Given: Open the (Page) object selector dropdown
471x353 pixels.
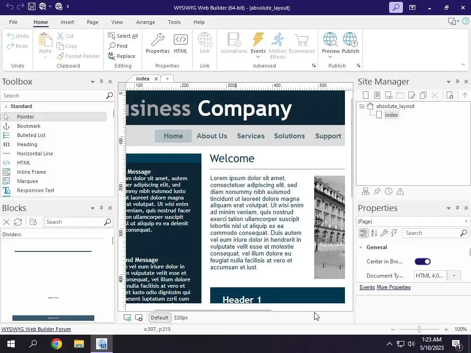Looking at the screenshot, I should [x=466, y=222].
